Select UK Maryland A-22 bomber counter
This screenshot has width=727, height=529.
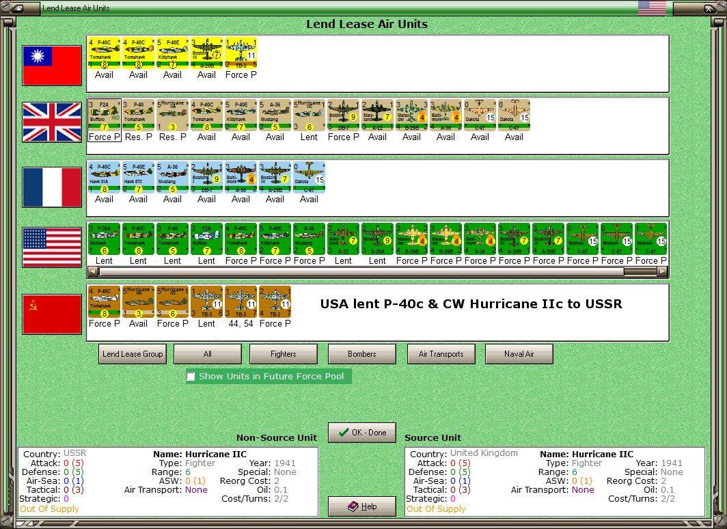[x=377, y=115]
